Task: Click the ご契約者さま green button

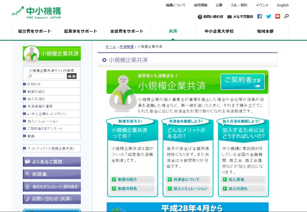Action: [243, 82]
